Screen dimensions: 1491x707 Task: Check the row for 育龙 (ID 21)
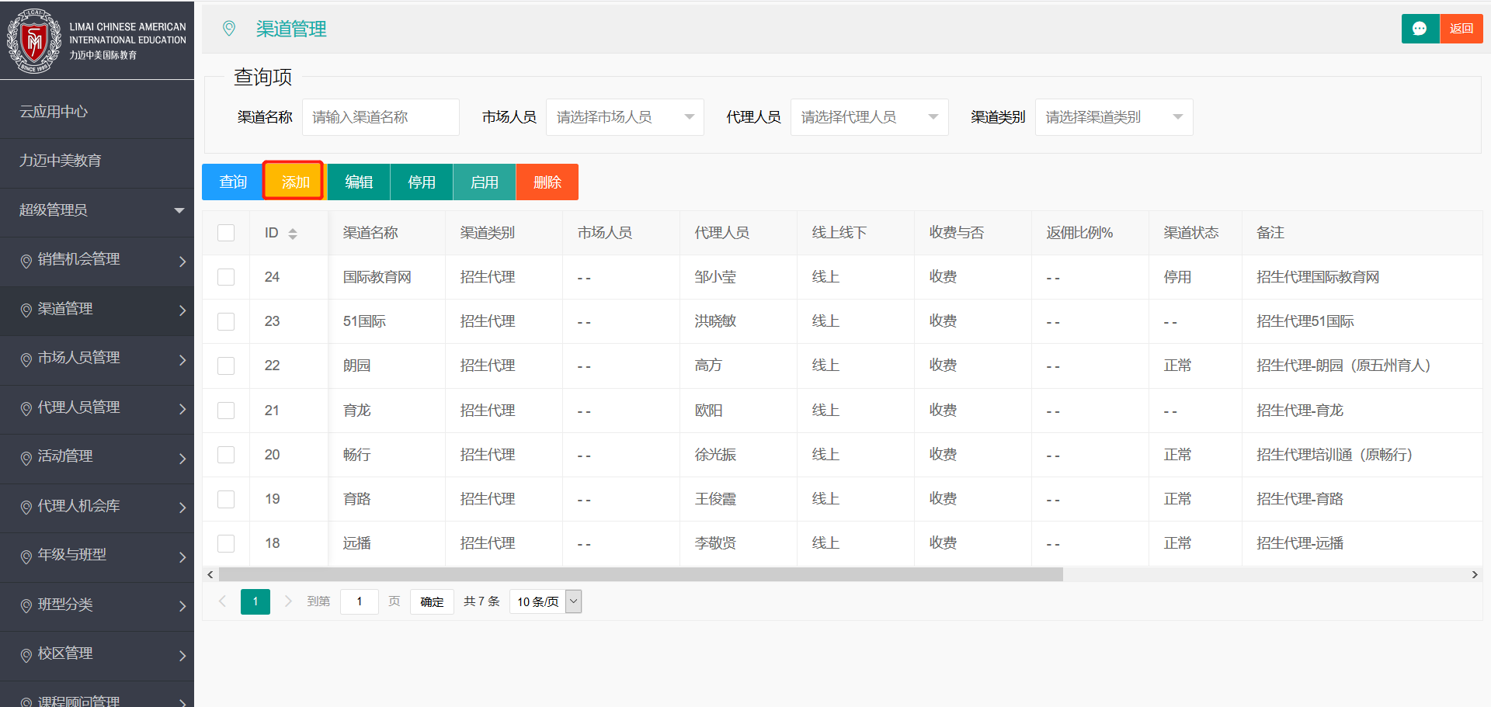[226, 411]
